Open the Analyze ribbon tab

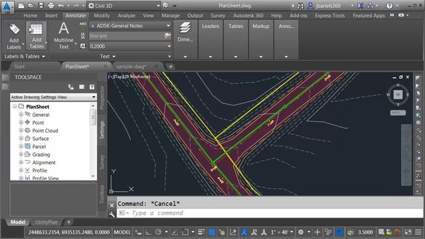[126, 16]
